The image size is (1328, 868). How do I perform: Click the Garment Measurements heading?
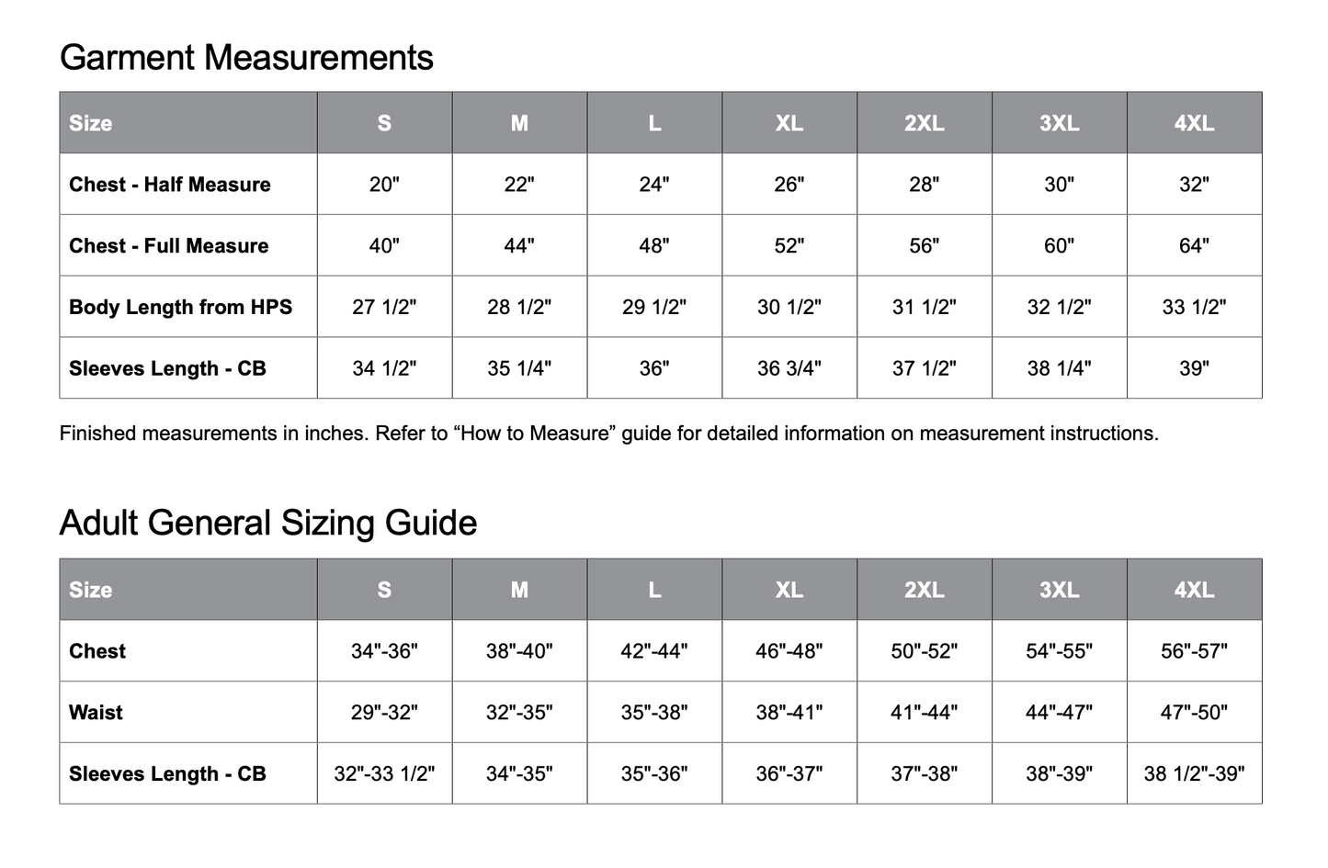(x=246, y=57)
